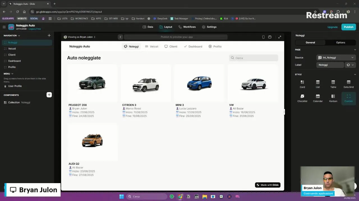Open a new browser tab
This screenshot has width=359, height=201.
pyautogui.click(x=54, y=4)
